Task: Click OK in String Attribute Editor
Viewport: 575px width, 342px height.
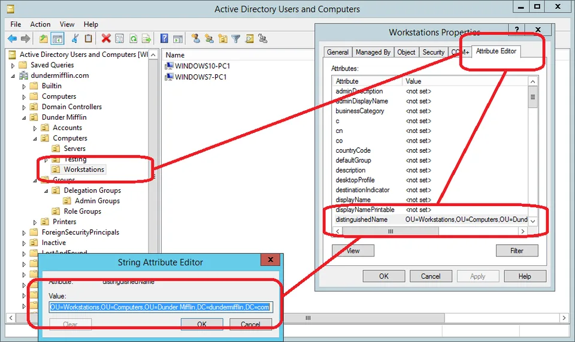Action: click(x=202, y=324)
